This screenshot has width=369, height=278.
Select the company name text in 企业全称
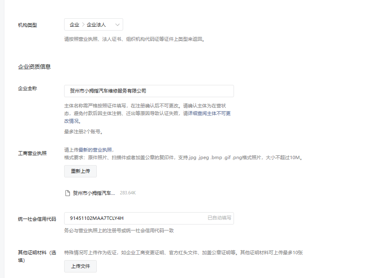click(106, 91)
